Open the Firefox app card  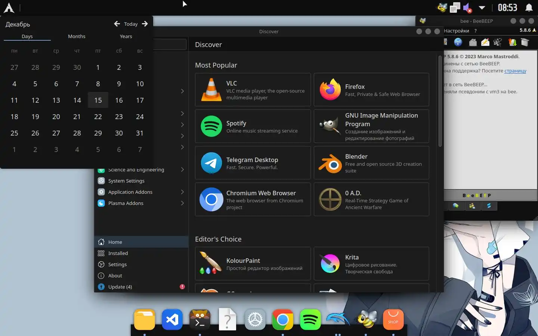[x=371, y=90]
